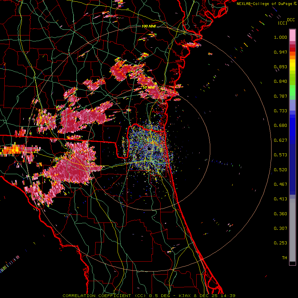298x298 pixels.
Task: Click the 0.733 scale value
Action: [280, 111]
